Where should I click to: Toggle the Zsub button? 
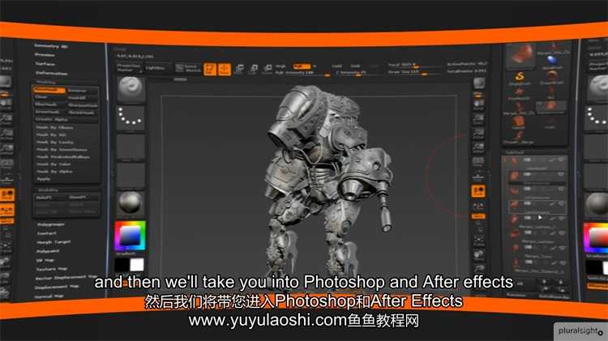(x=355, y=66)
